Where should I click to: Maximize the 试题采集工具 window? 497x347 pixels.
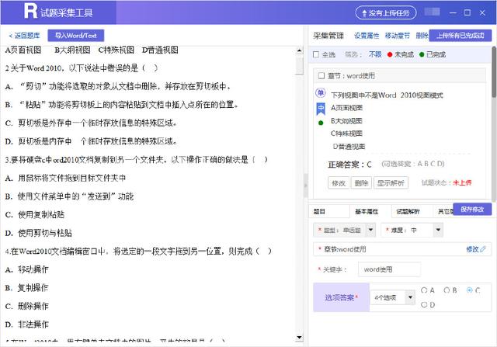pyautogui.click(x=467, y=12)
